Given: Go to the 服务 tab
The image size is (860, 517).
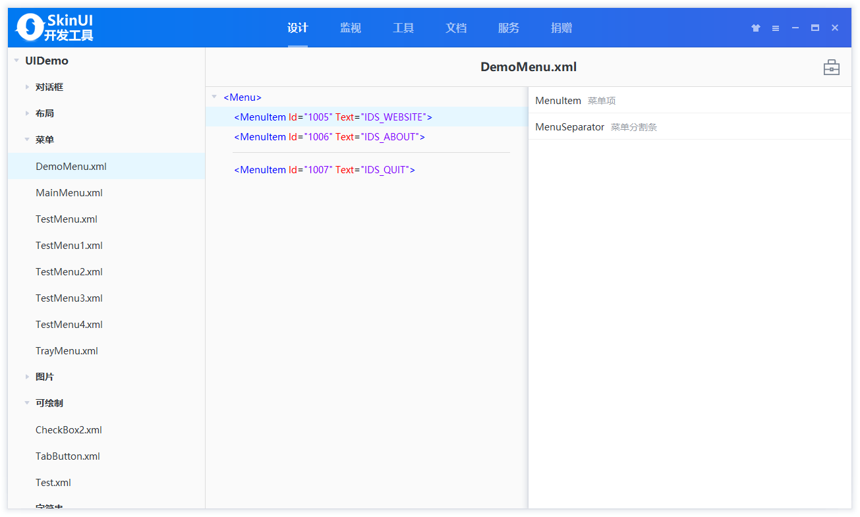Looking at the screenshot, I should click(509, 28).
